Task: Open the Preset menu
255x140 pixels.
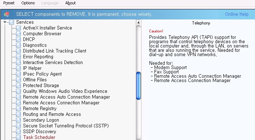Action: click(9, 3)
